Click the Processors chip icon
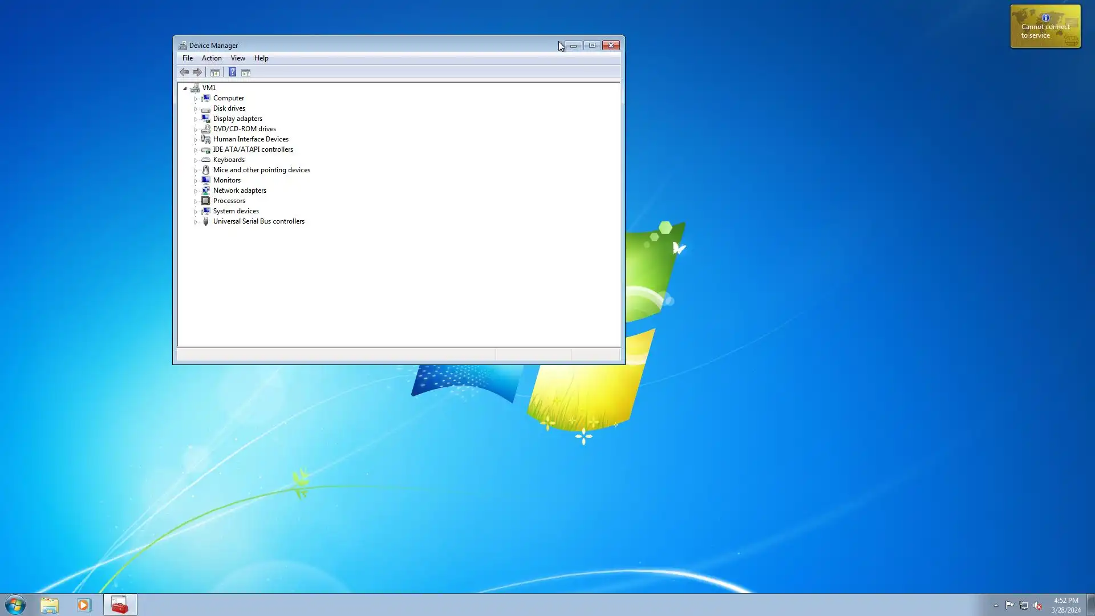Screen dimensions: 1095x616 click(206, 201)
